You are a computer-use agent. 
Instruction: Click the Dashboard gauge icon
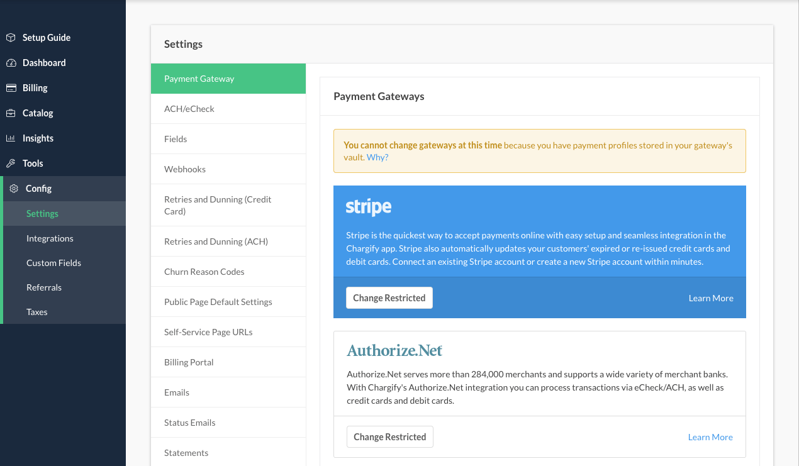click(x=11, y=63)
